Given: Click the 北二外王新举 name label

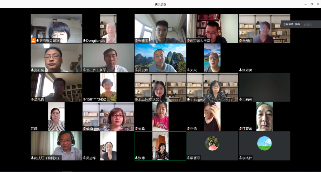Looking at the screenshot, I should pos(96,70).
